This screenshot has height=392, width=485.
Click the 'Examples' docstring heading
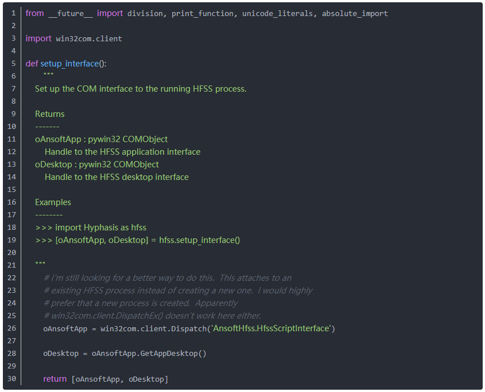click(x=53, y=202)
